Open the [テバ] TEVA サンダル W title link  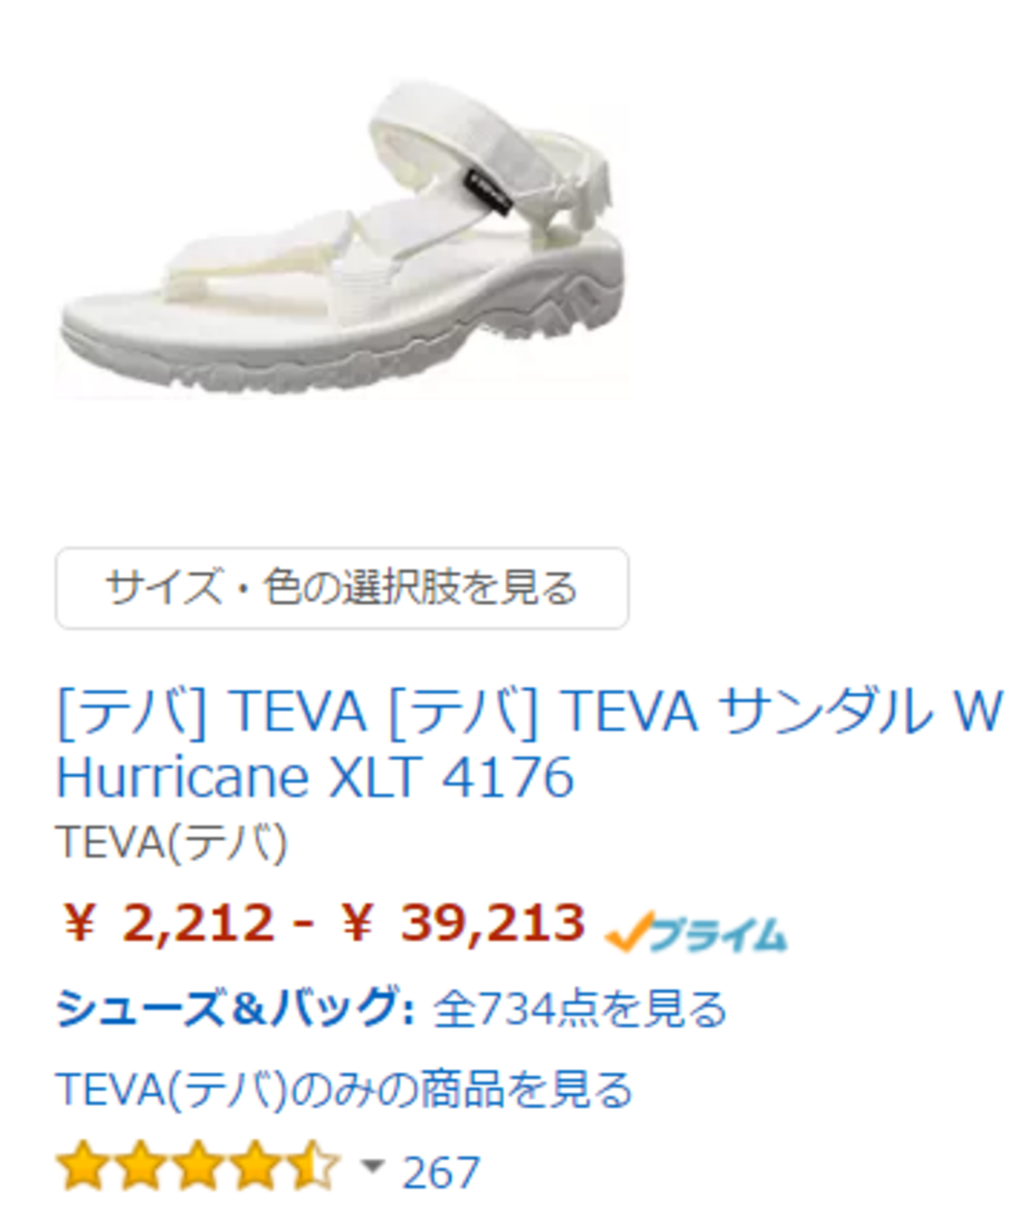pyautogui.click(x=529, y=711)
